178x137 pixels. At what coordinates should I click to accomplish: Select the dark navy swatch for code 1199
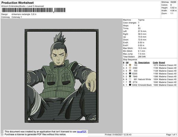coord(130,74)
